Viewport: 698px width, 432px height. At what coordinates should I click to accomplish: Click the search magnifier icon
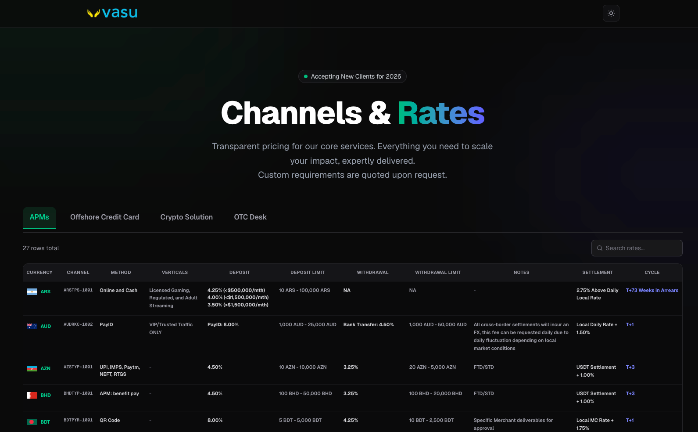600,248
